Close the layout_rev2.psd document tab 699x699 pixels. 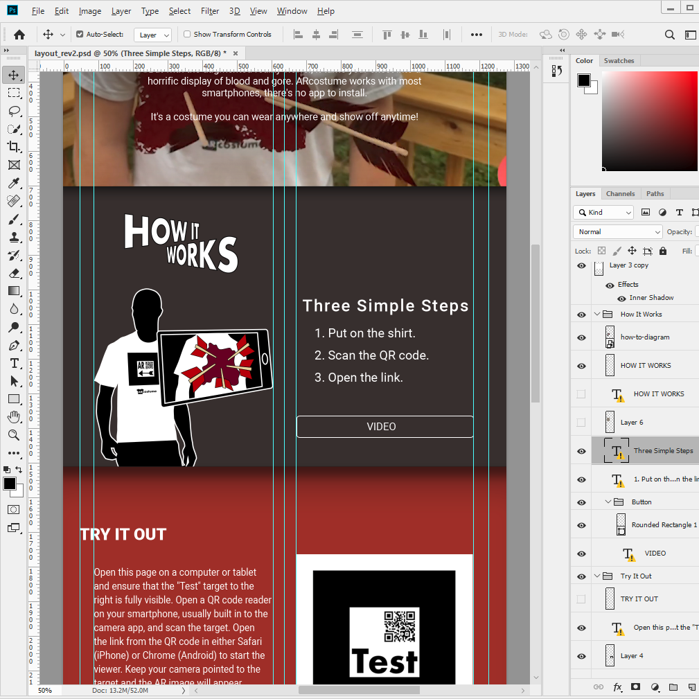click(236, 53)
